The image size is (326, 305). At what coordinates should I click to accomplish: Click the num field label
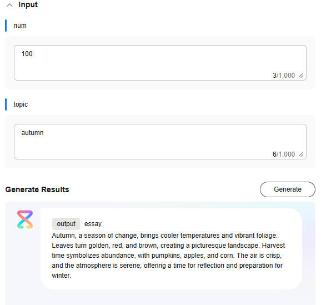tap(20, 26)
